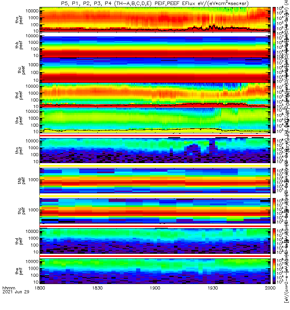Viewport: 290px width, 310px height.
Task: Click the "thd peef" panel axis label
Action: click(19, 95)
